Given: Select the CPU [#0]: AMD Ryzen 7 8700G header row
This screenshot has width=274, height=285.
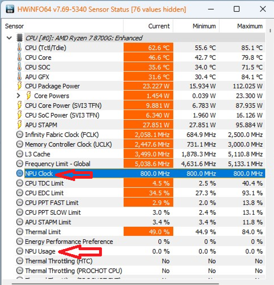Looking at the screenshot, I should [x=145, y=38].
